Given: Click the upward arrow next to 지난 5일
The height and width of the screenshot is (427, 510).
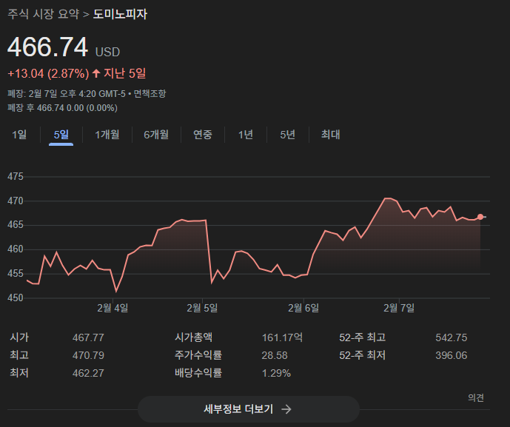Looking at the screenshot, I should (x=96, y=73).
